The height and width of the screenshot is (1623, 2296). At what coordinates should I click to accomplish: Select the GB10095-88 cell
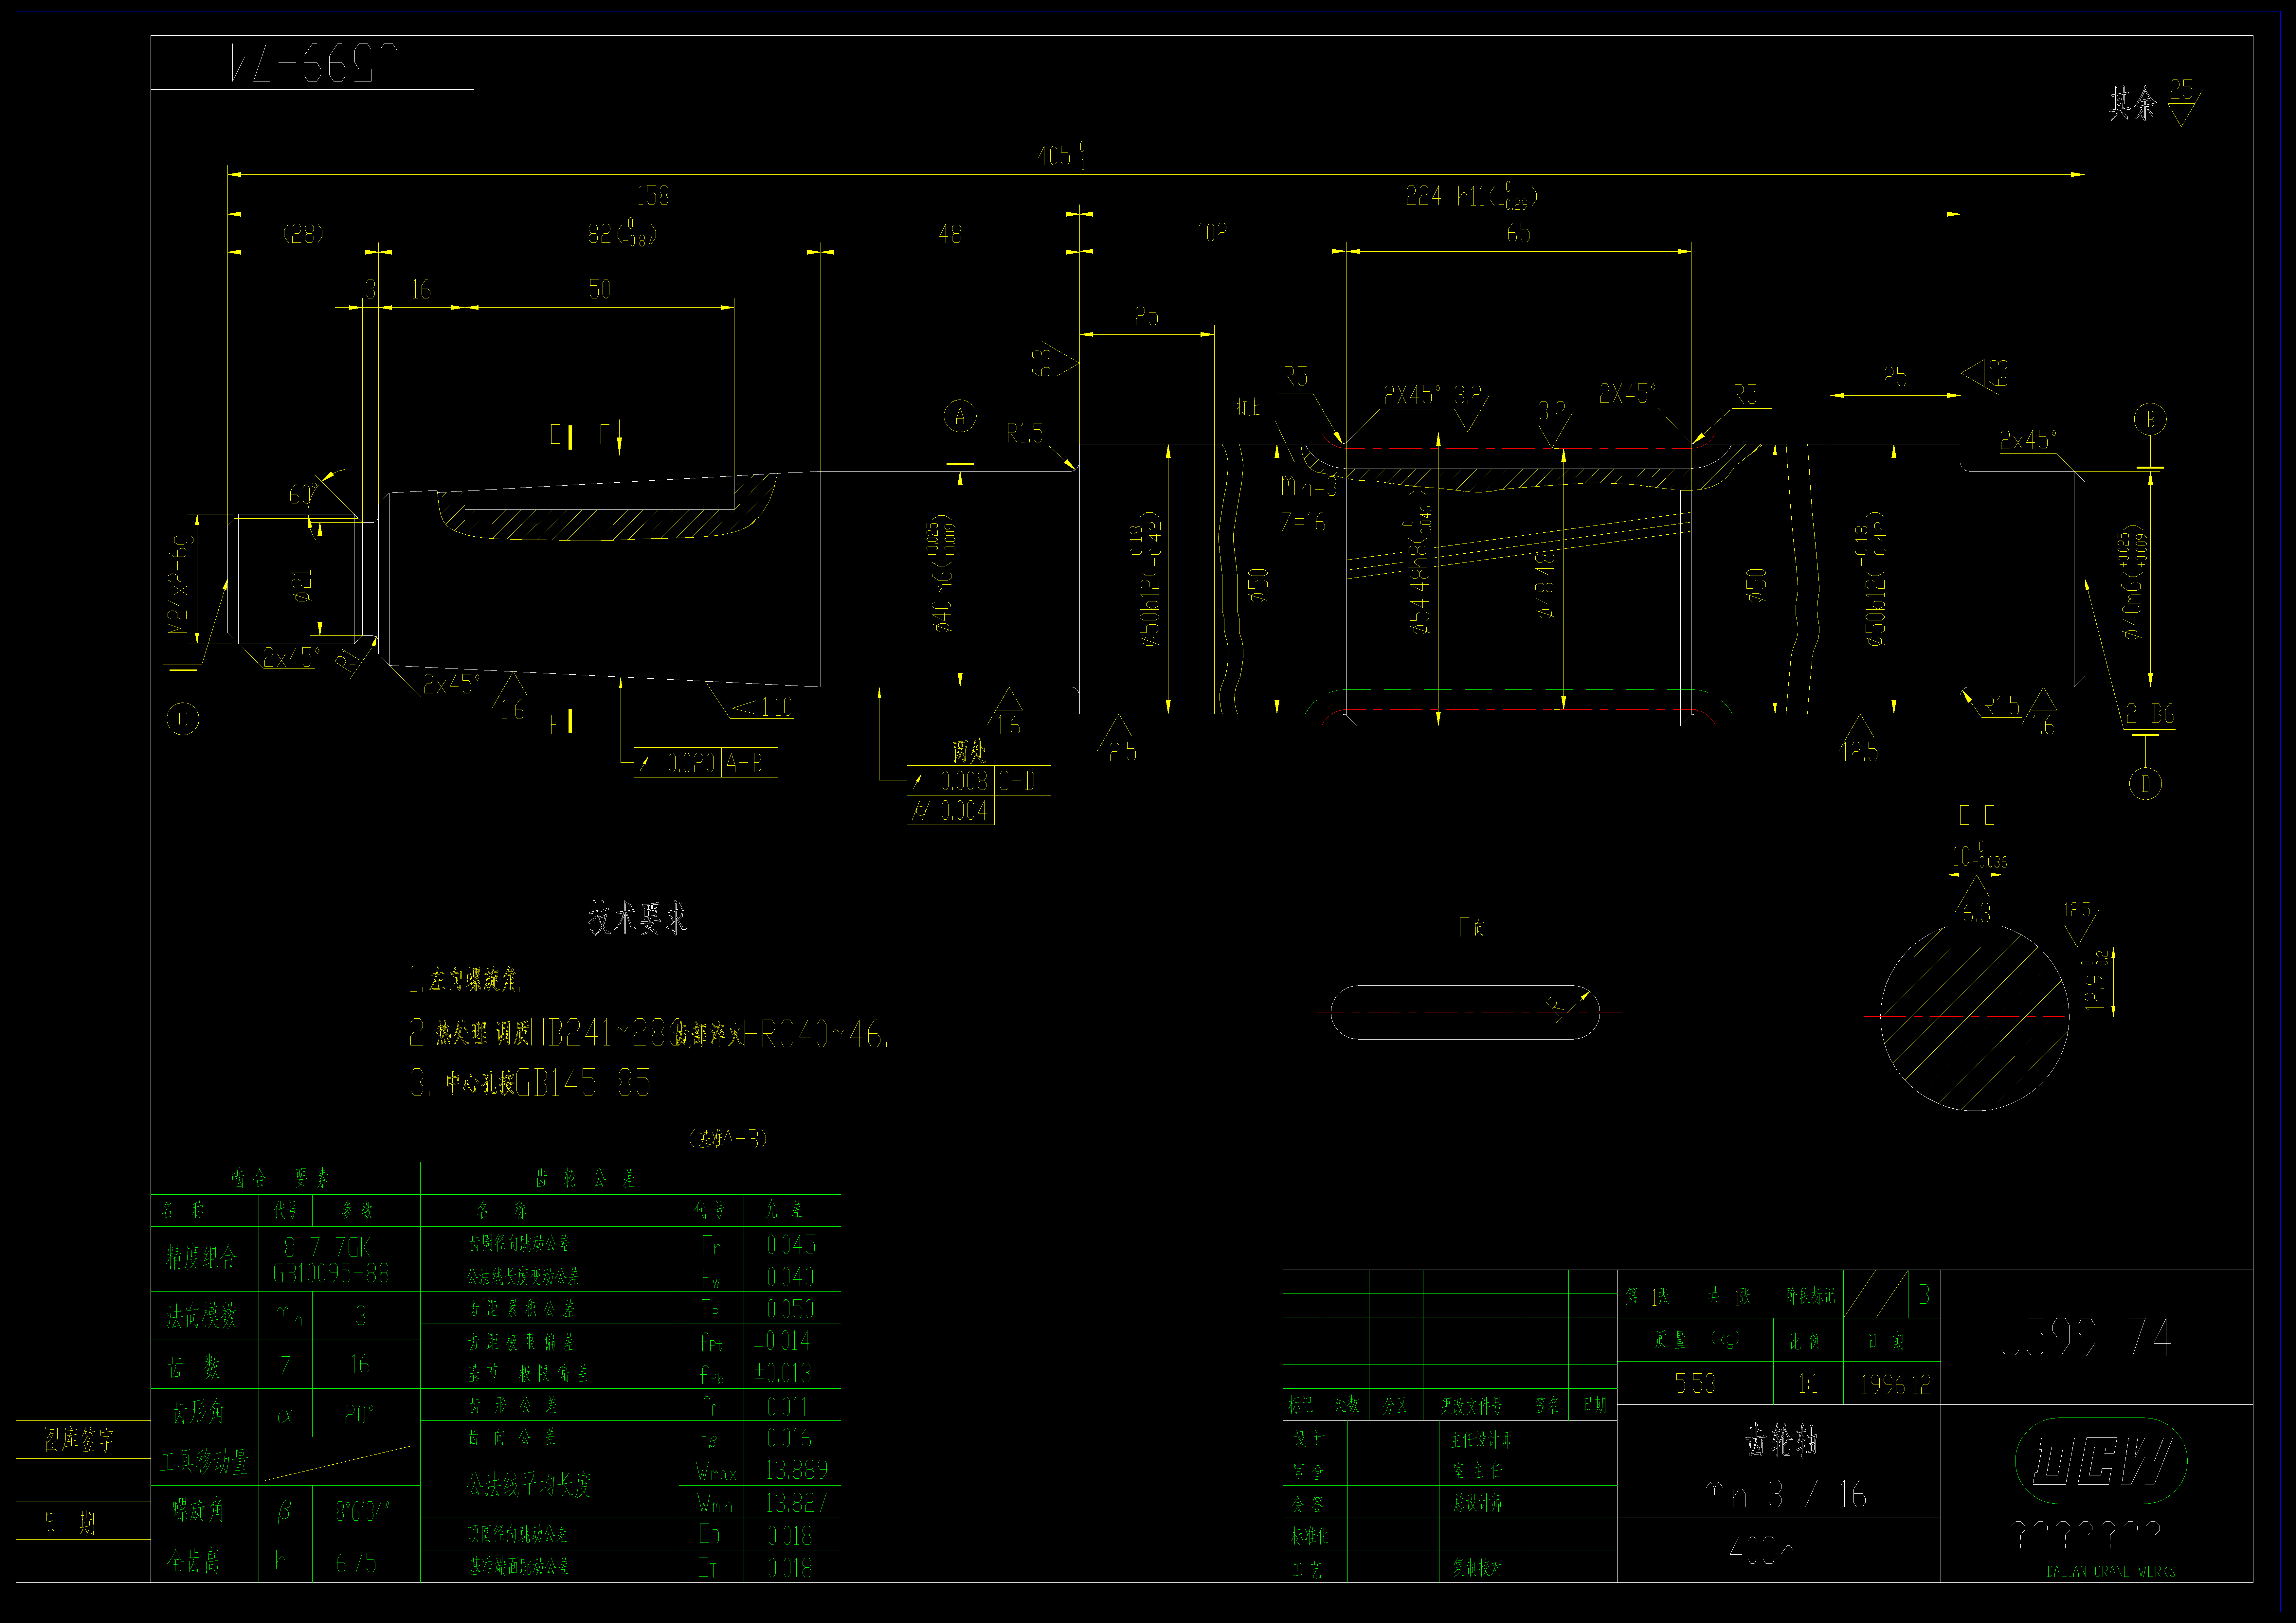click(x=331, y=1273)
